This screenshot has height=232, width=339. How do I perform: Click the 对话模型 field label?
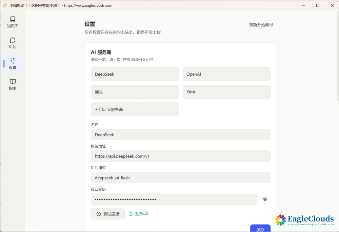point(98,168)
